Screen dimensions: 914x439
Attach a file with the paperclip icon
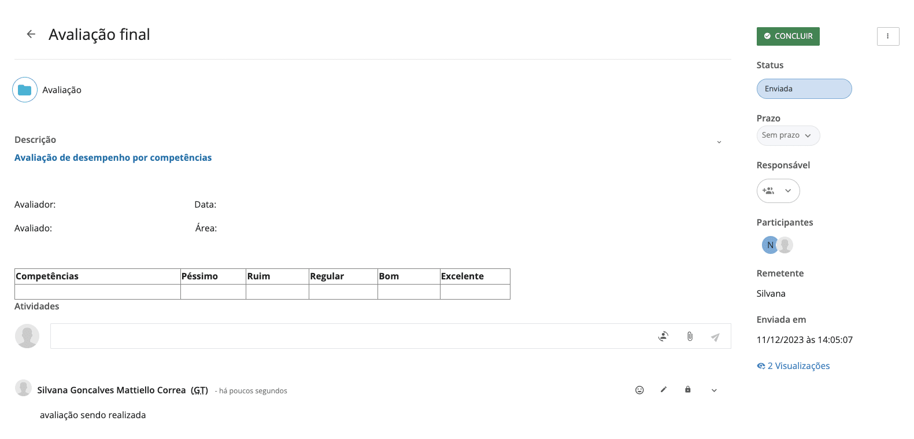(690, 337)
